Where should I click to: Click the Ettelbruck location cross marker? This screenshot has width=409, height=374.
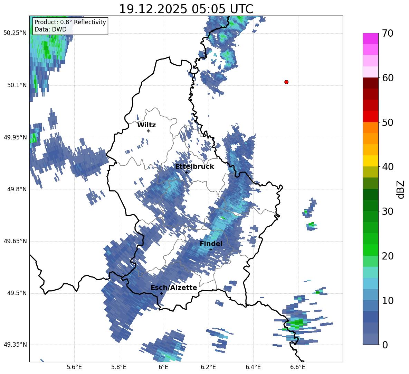pos(186,172)
